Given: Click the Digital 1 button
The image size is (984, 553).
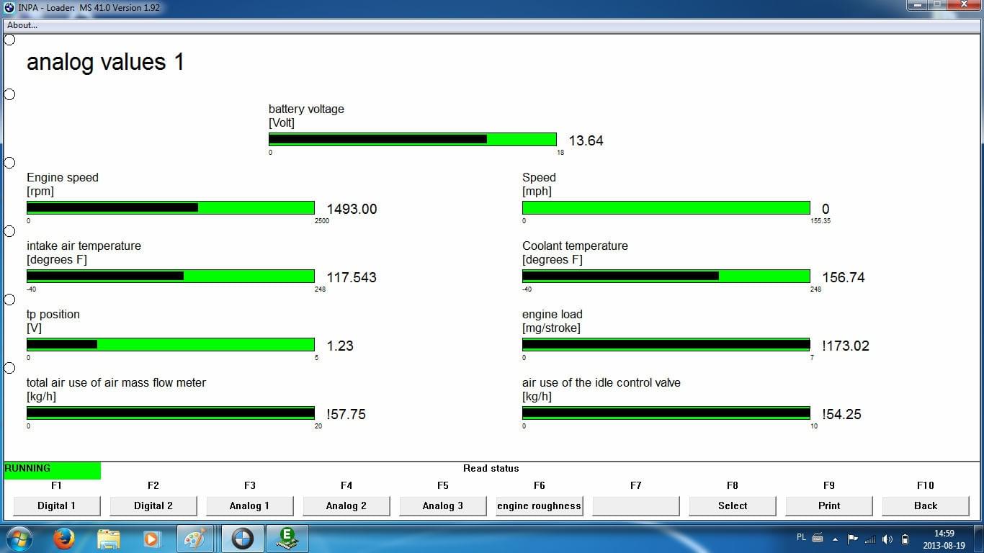Looking at the screenshot, I should (57, 505).
